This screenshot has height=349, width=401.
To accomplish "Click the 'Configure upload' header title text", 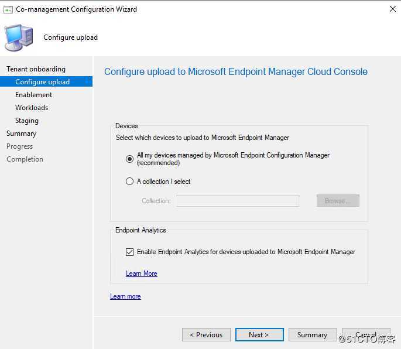I will (71, 37).
